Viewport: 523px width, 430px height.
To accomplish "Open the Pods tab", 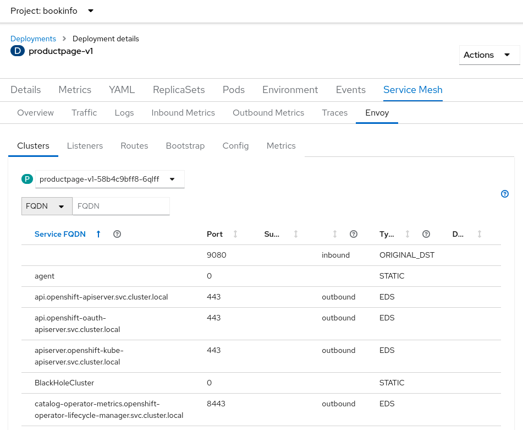I will point(233,90).
